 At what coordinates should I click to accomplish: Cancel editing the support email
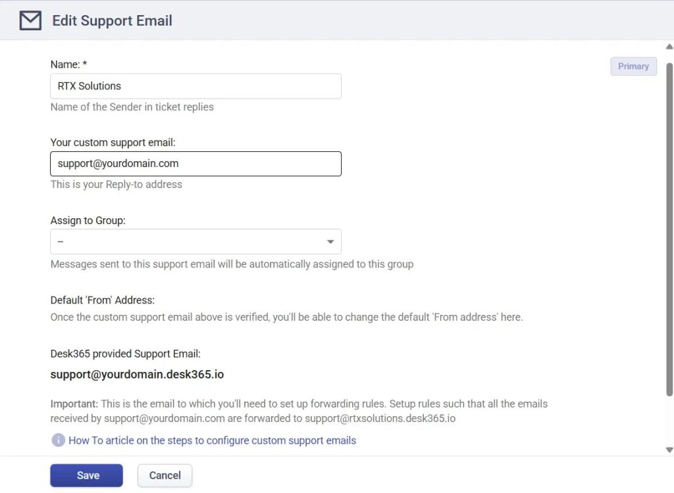click(164, 475)
